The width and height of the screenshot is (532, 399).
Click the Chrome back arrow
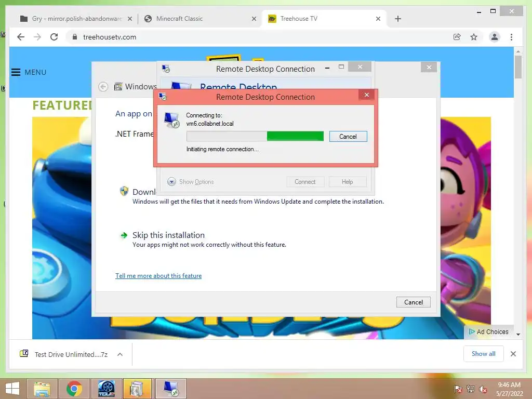click(21, 37)
